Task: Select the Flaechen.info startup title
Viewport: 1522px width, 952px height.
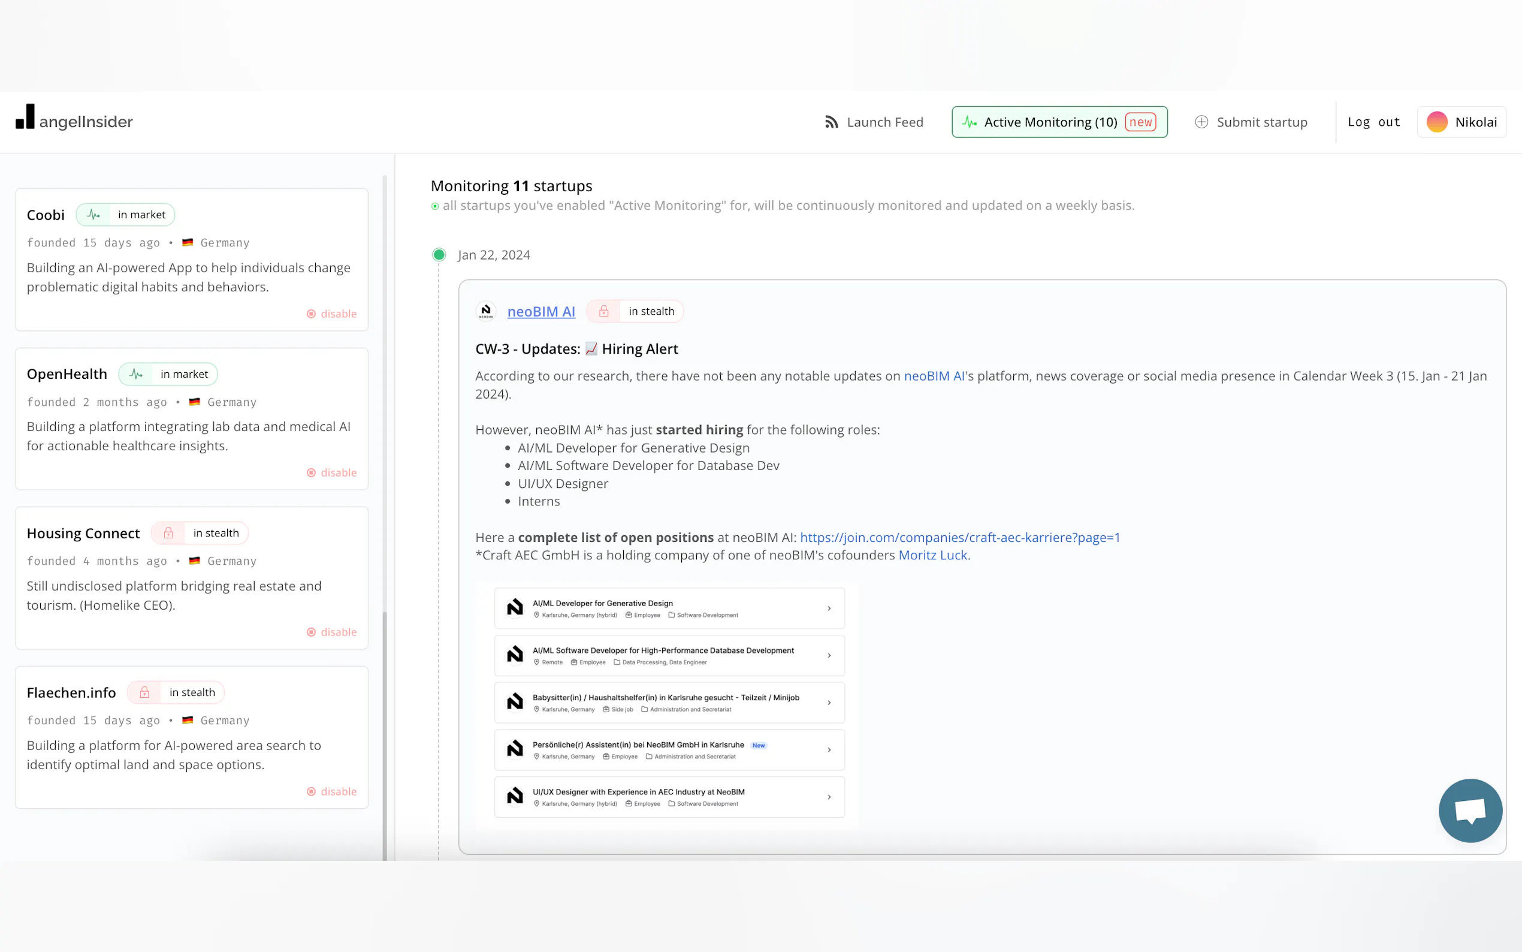Action: point(71,692)
